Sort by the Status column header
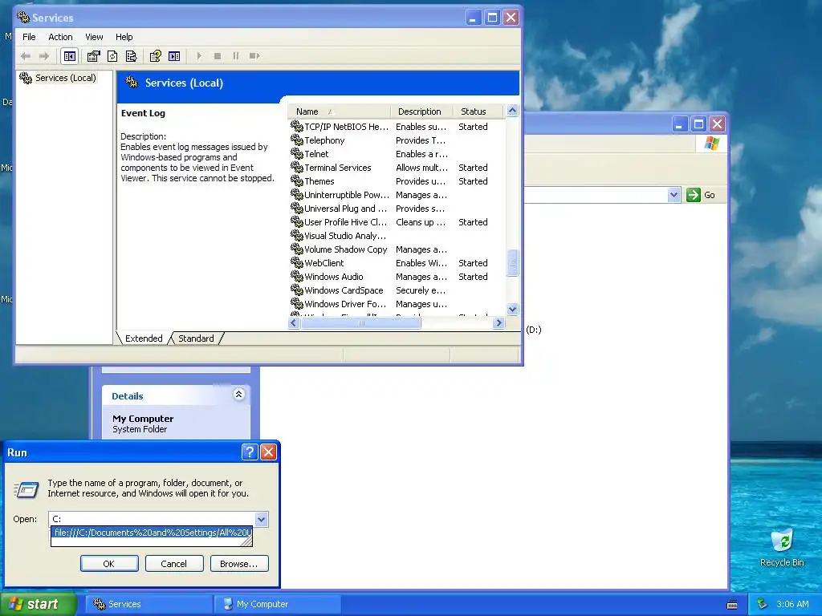Screen dimensions: 822x616 click(478, 111)
